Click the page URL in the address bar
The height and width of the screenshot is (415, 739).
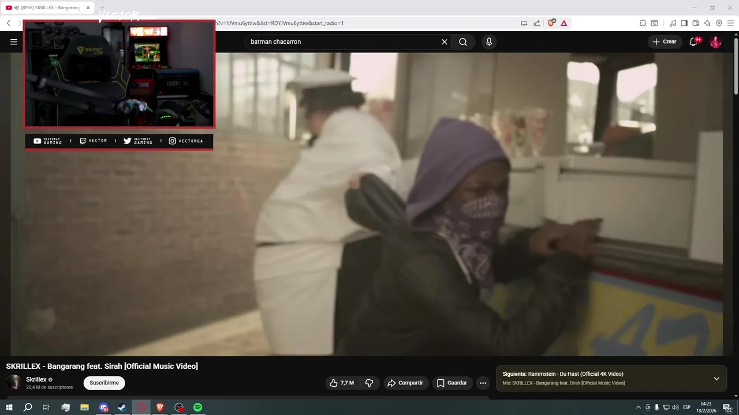click(279, 23)
